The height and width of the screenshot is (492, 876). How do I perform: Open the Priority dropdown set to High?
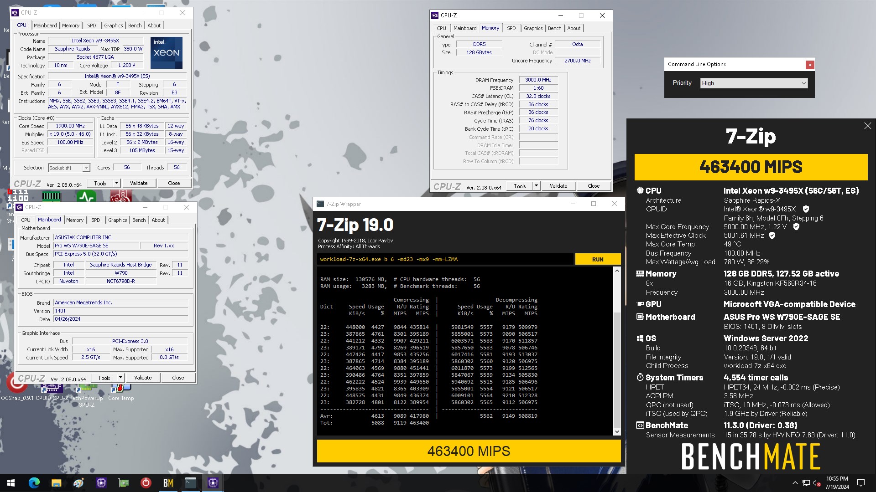(x=754, y=83)
